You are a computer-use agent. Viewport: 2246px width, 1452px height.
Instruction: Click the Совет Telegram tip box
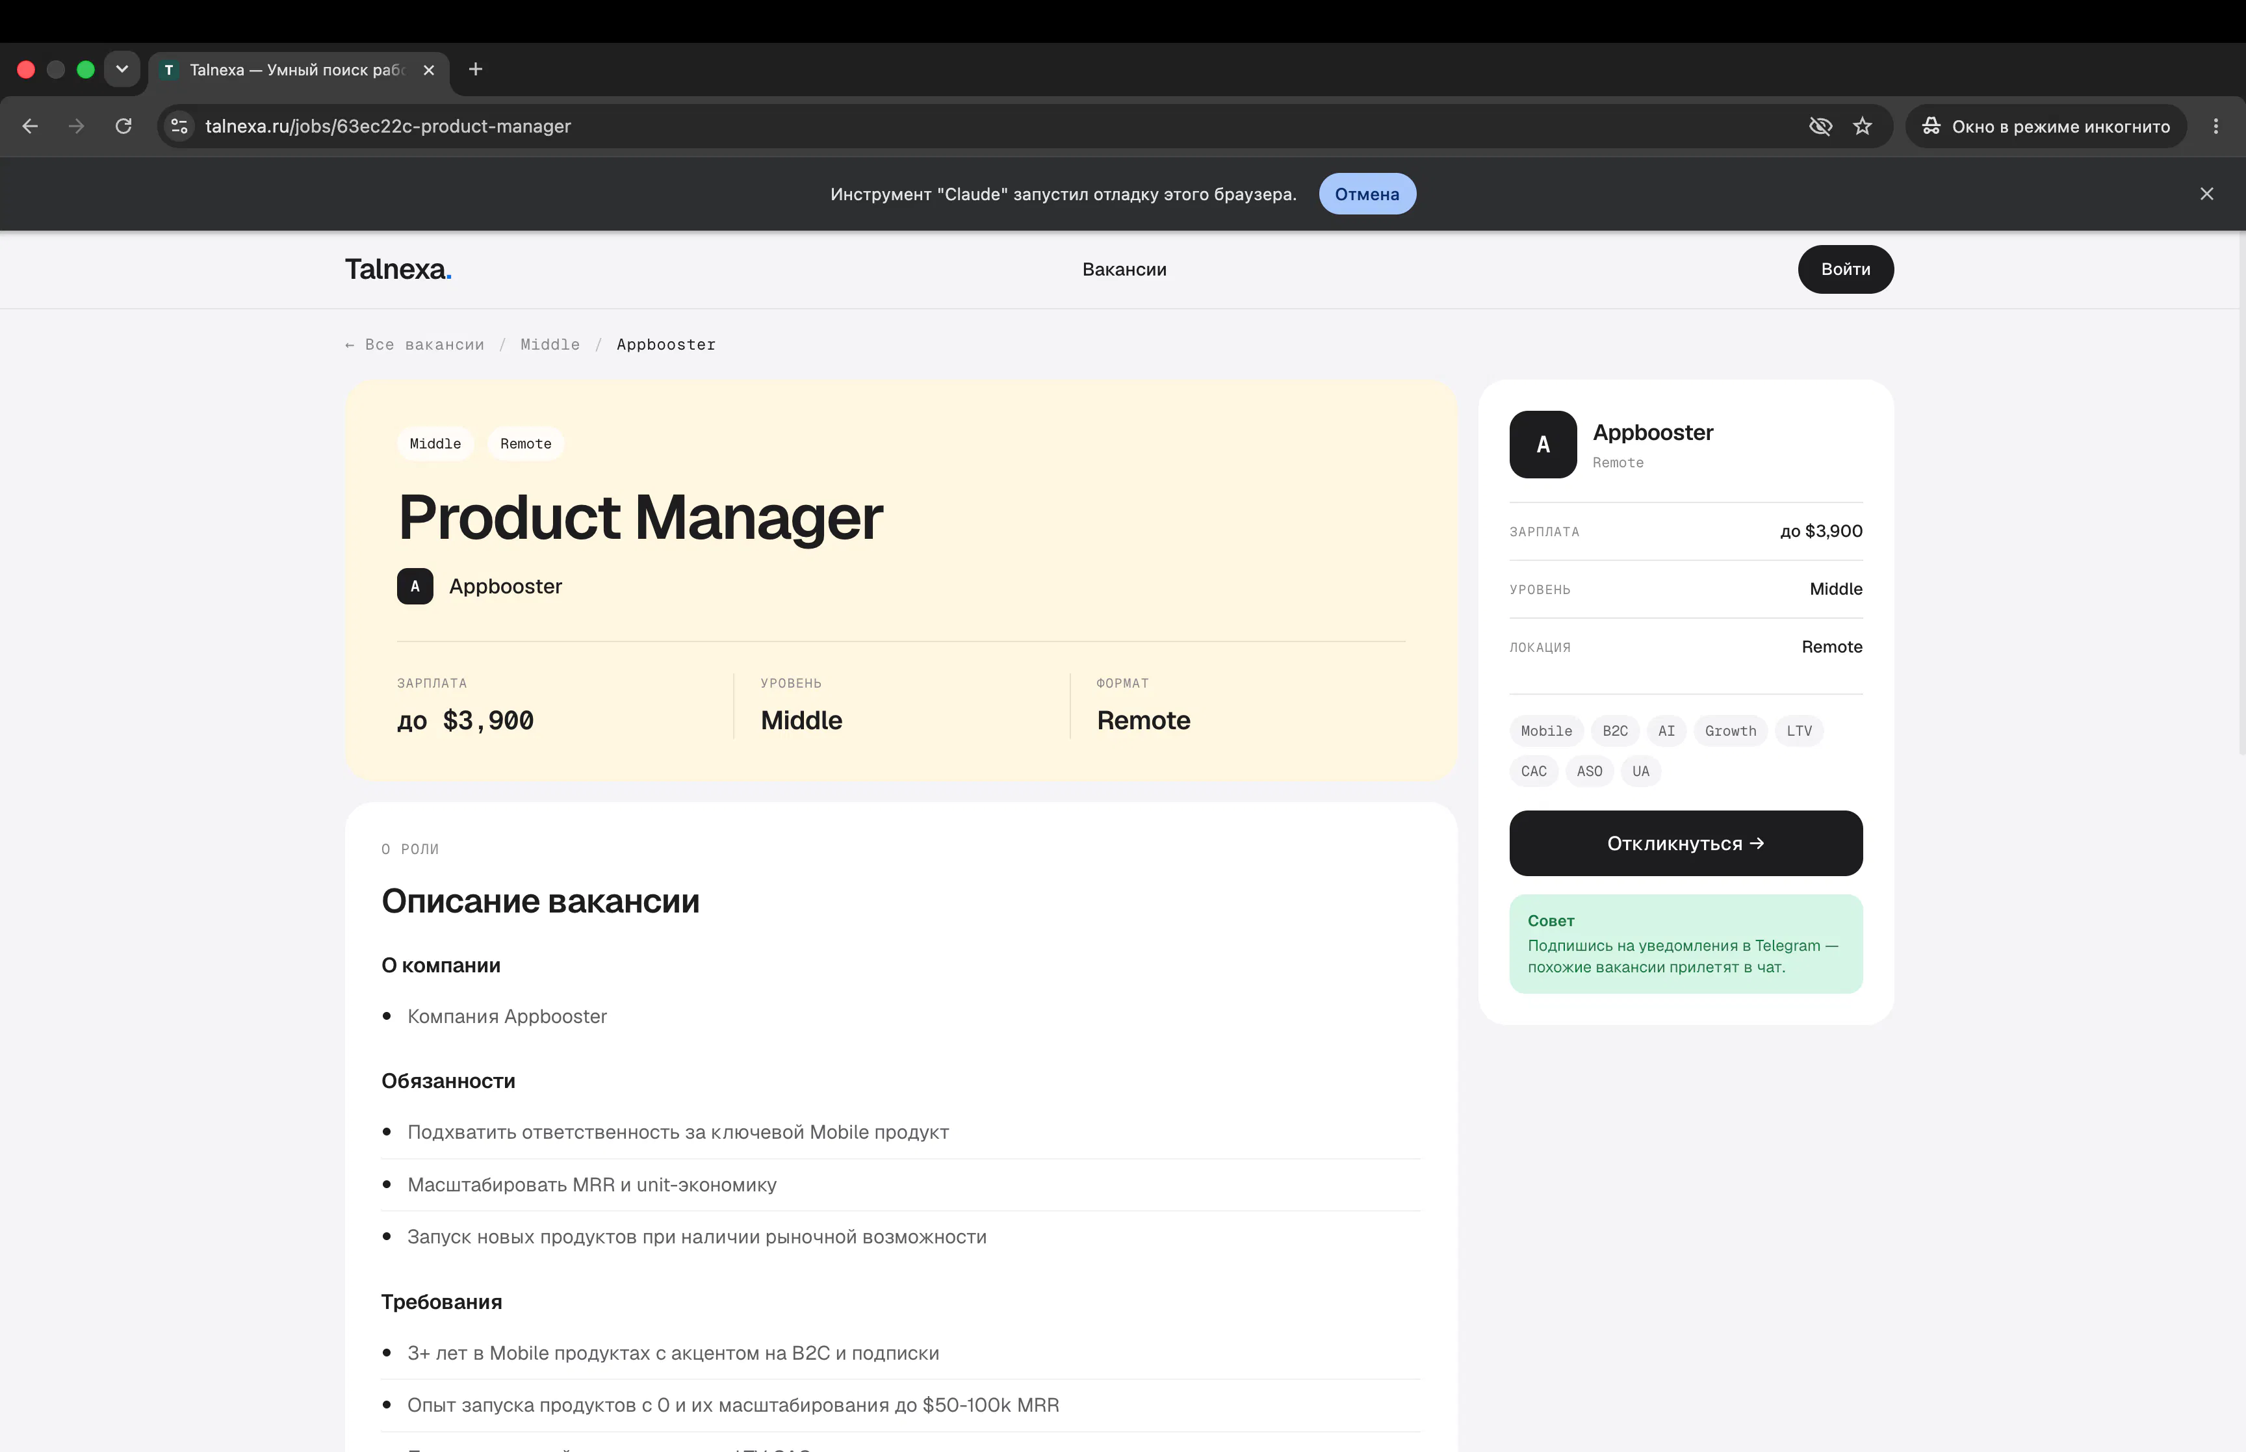tap(1685, 944)
